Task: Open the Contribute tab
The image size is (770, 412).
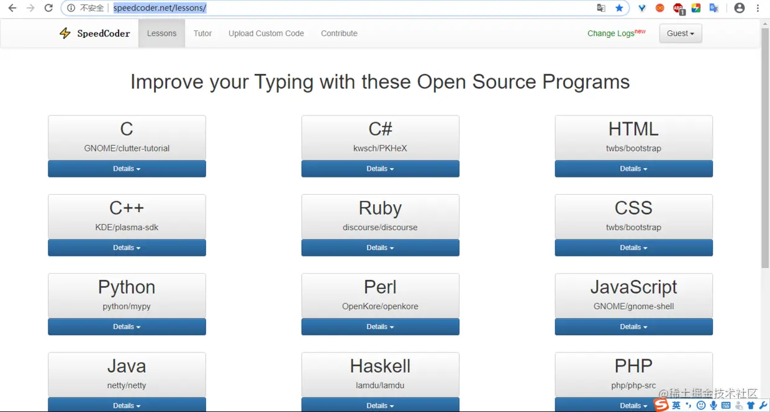Action: (339, 34)
